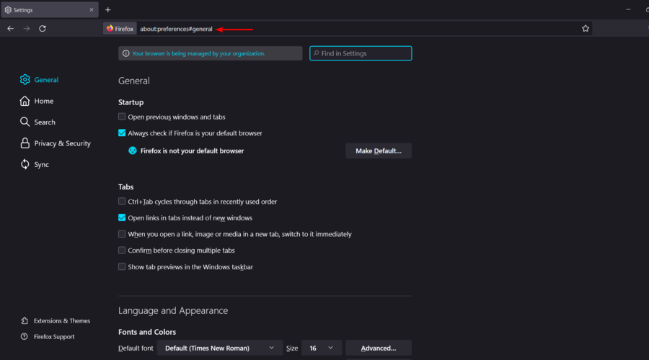Uncheck Open links in tabs instead of new windows
The height and width of the screenshot is (360, 649).
122,217
